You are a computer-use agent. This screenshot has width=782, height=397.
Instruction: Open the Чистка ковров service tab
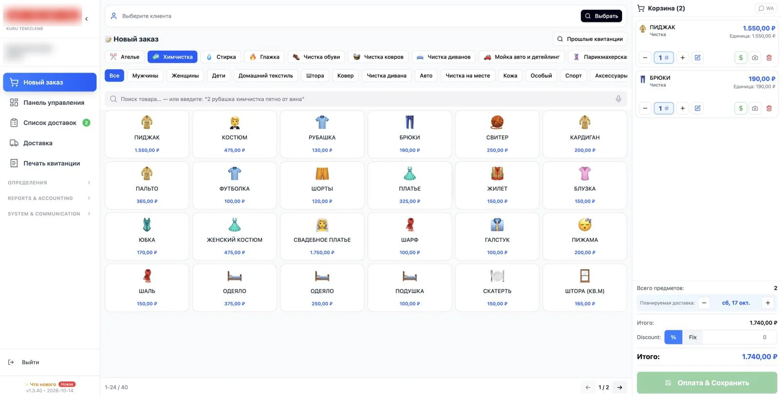click(378, 57)
